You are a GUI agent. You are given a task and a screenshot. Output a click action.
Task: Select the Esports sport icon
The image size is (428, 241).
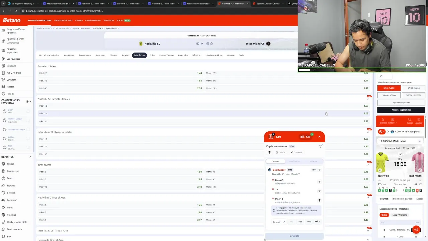(3, 185)
